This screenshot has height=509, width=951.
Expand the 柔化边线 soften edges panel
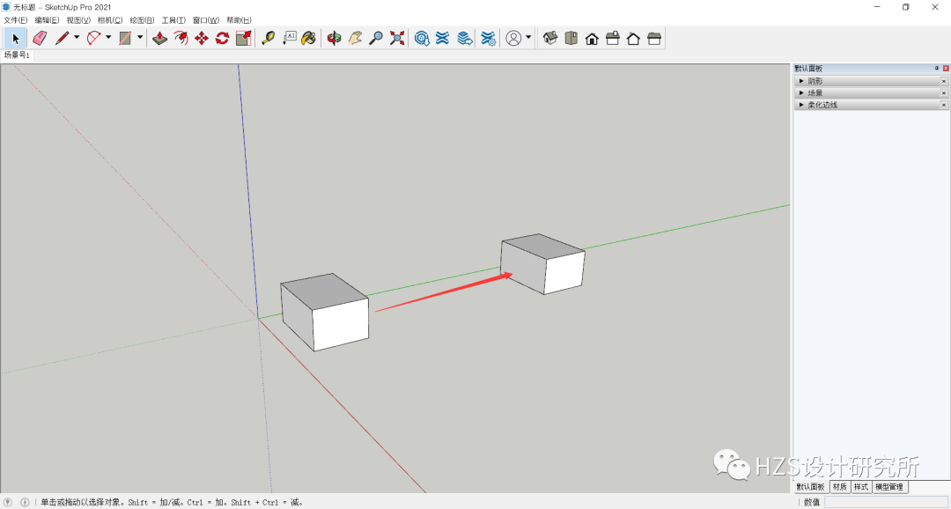801,104
